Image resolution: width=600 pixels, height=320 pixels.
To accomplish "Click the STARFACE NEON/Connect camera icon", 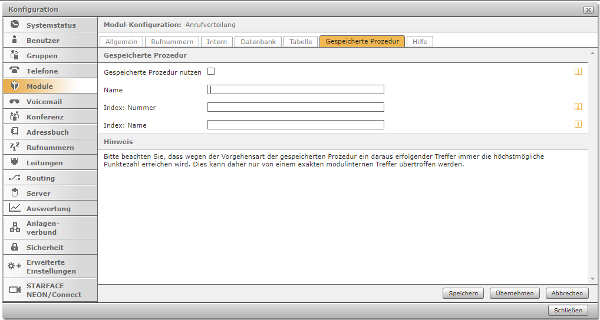I will click(x=15, y=290).
